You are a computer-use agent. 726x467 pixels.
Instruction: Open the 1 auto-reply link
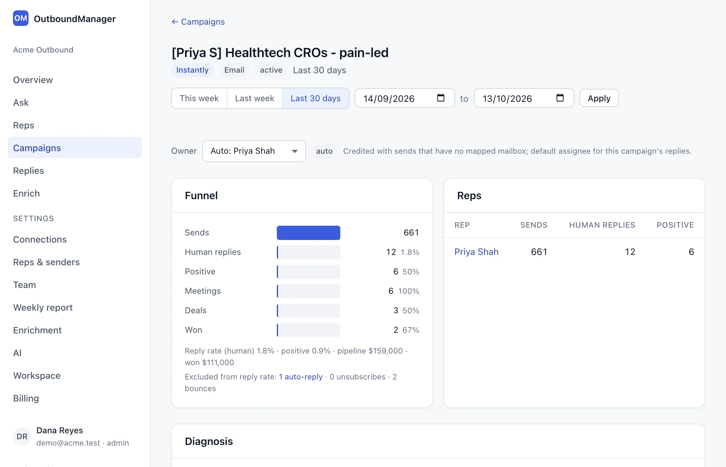point(301,377)
